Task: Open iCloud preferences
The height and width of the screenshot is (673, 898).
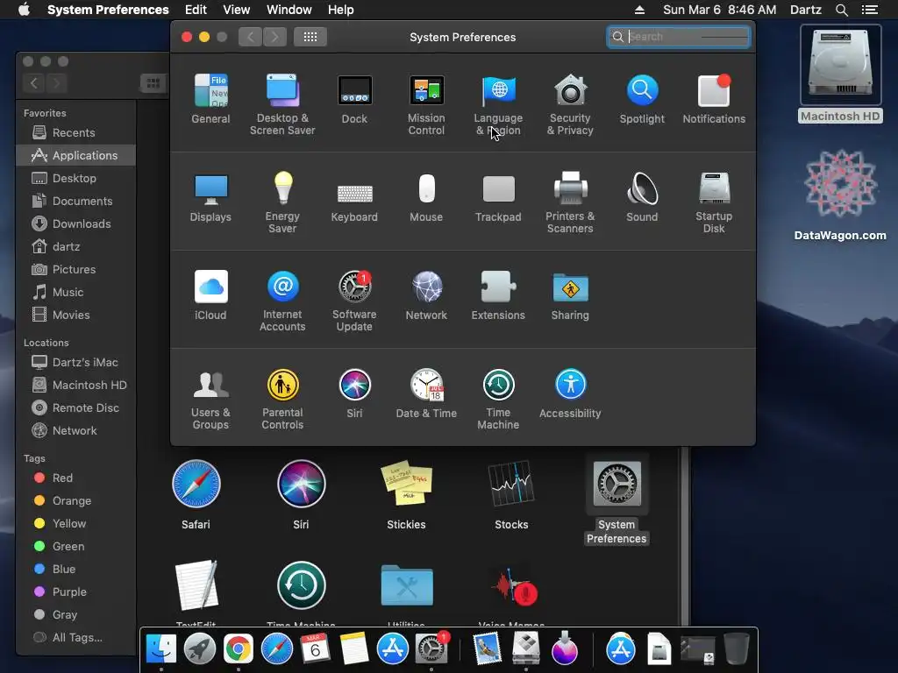Action: 210,295
